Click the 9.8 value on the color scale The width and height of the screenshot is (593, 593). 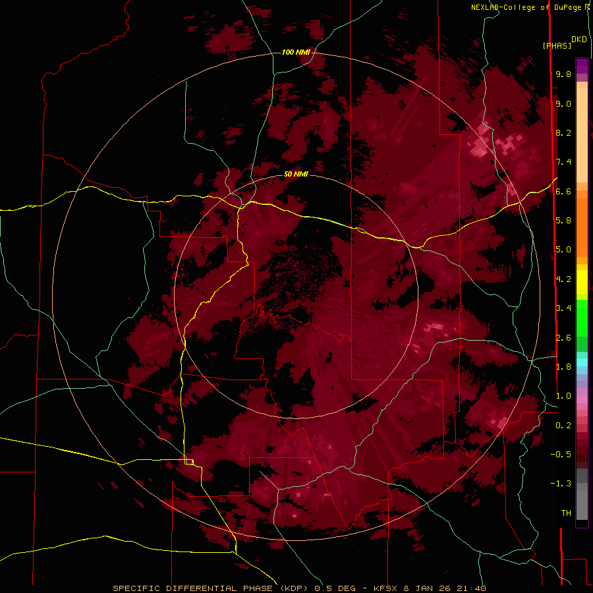tap(563, 74)
